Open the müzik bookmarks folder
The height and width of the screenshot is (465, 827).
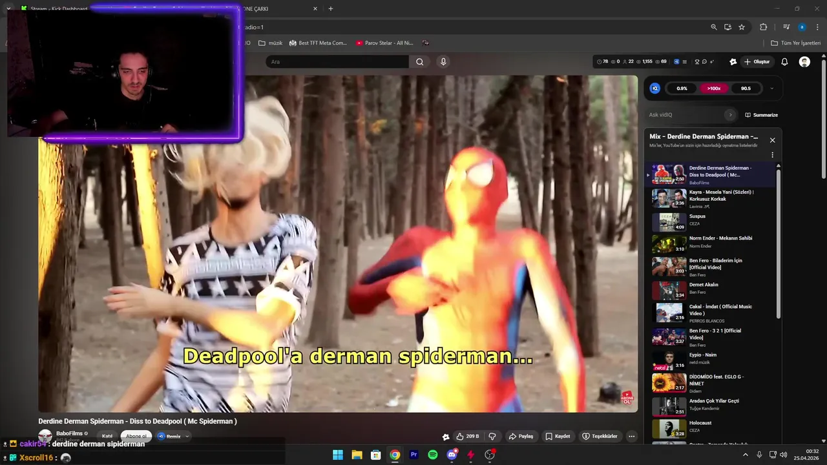pos(270,43)
